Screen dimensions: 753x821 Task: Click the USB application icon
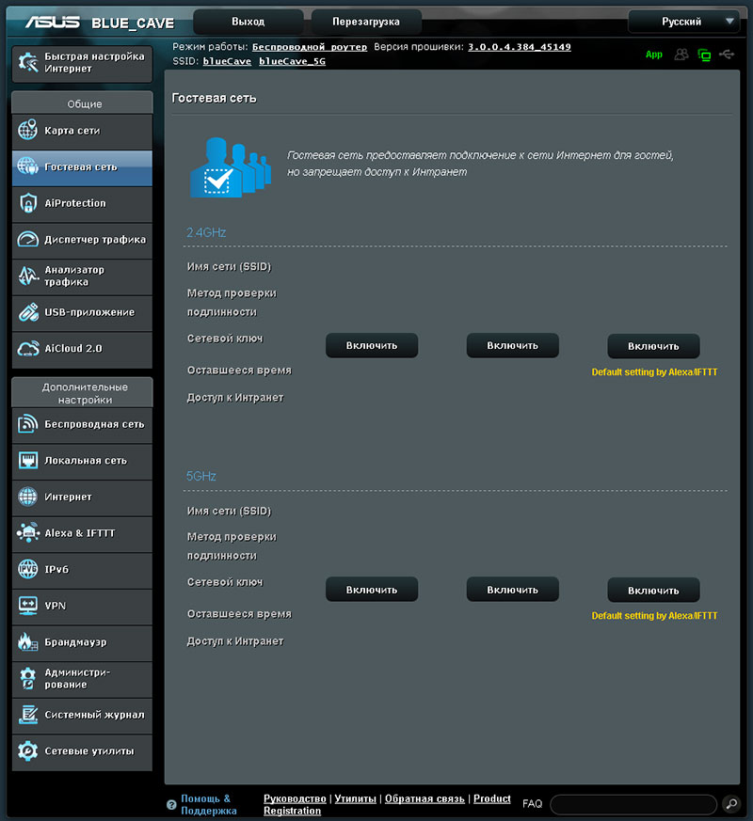tap(28, 312)
